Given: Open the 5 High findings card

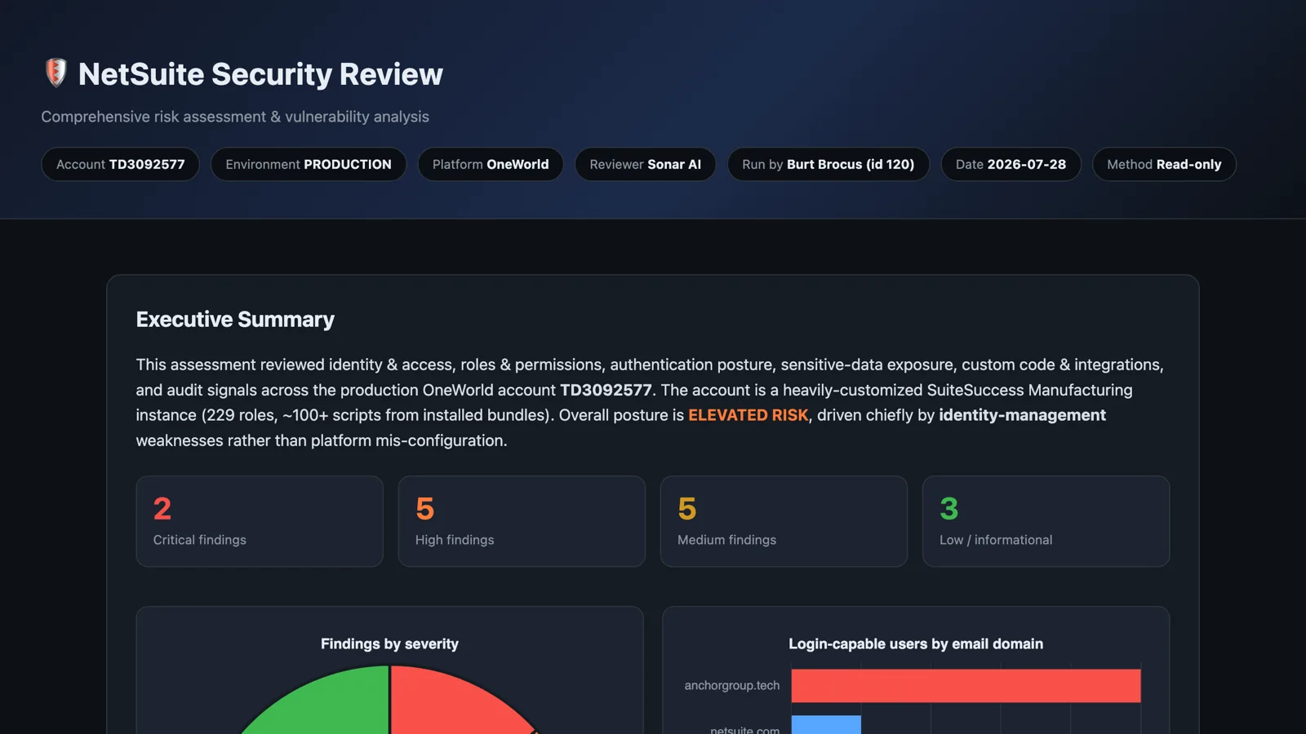Looking at the screenshot, I should [x=522, y=521].
